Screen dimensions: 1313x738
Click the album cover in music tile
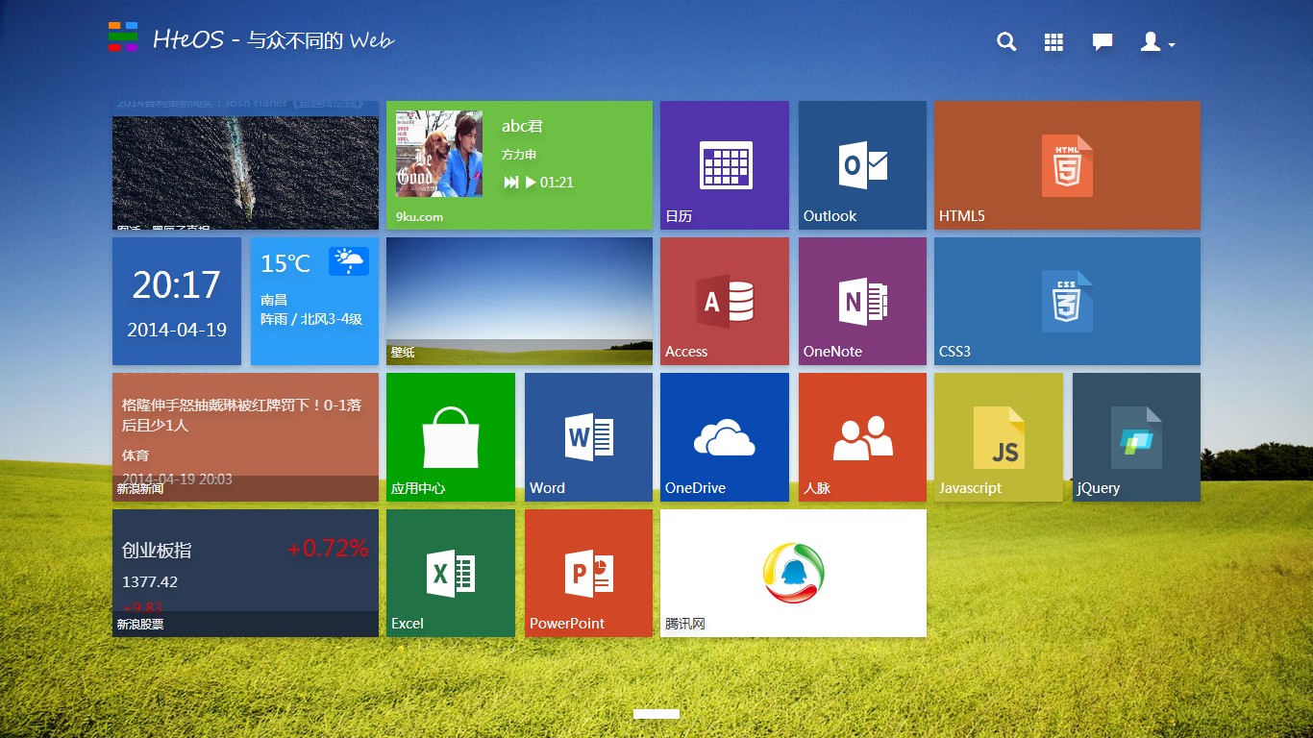click(x=439, y=154)
